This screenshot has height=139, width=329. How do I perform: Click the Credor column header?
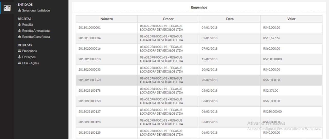pos(168,19)
